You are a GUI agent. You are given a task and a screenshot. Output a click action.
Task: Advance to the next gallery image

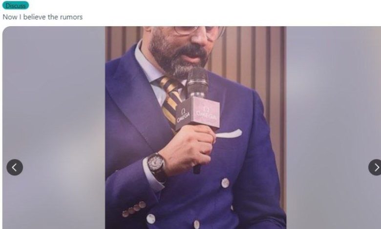pyautogui.click(x=375, y=167)
